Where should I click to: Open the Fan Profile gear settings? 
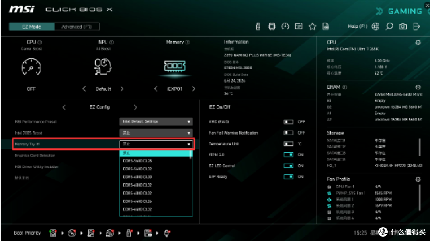(418, 179)
